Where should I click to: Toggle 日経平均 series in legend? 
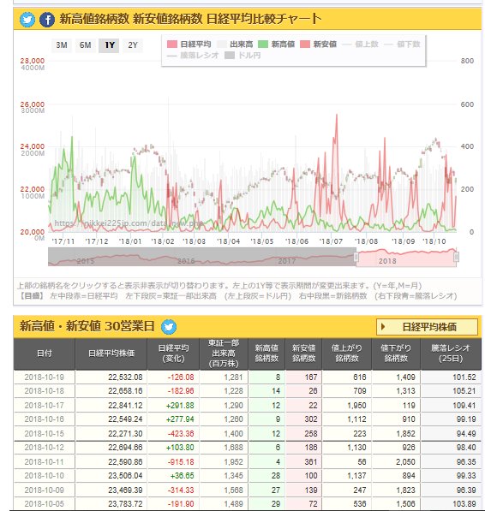(189, 45)
